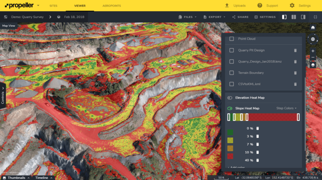The image size is (322, 180).
Task: Select the split-view layout icon
Action: pyautogui.click(x=294, y=17)
